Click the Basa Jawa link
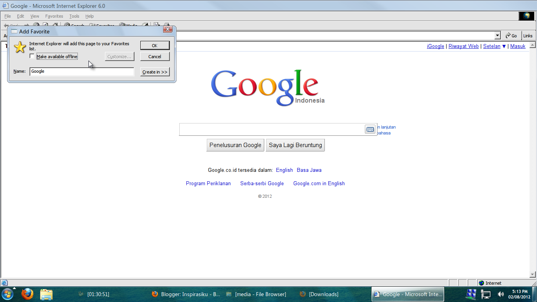 (309, 170)
